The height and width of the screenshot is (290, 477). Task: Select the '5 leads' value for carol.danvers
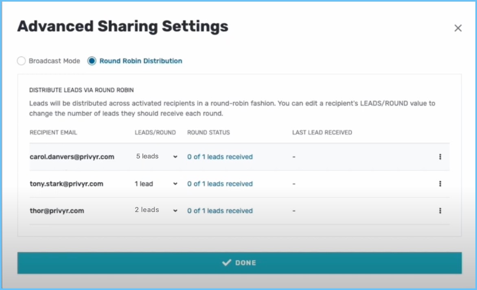[147, 156]
